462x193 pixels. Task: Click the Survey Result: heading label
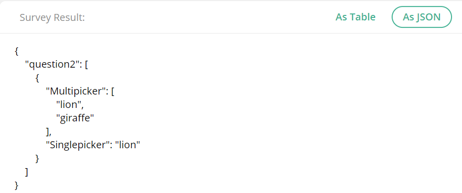click(x=52, y=17)
